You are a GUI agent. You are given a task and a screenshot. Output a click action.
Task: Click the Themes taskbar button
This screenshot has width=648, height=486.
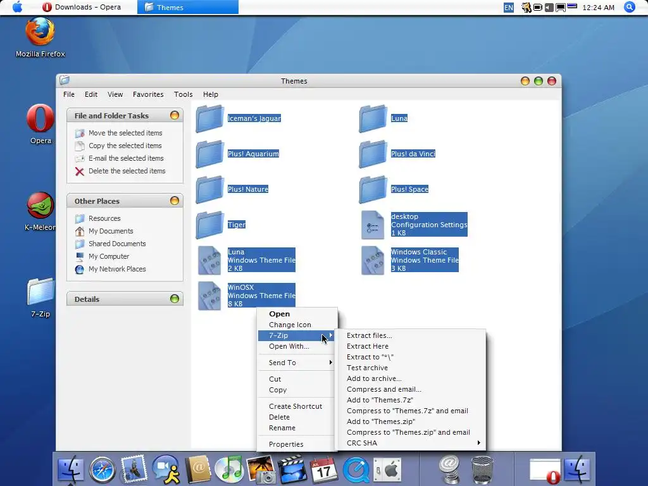pos(188,7)
